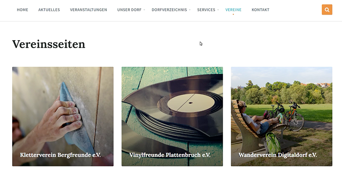
Task: Select the active VEREINE tab
Action: [x=233, y=10]
